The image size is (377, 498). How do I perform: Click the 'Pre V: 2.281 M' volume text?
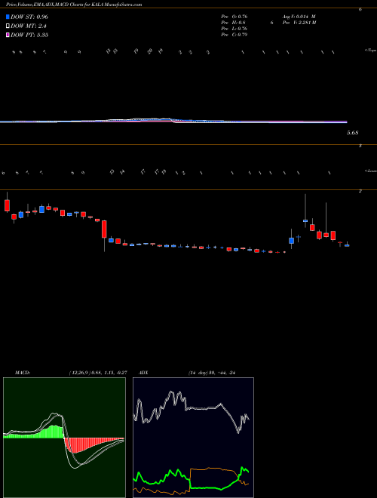point(299,23)
